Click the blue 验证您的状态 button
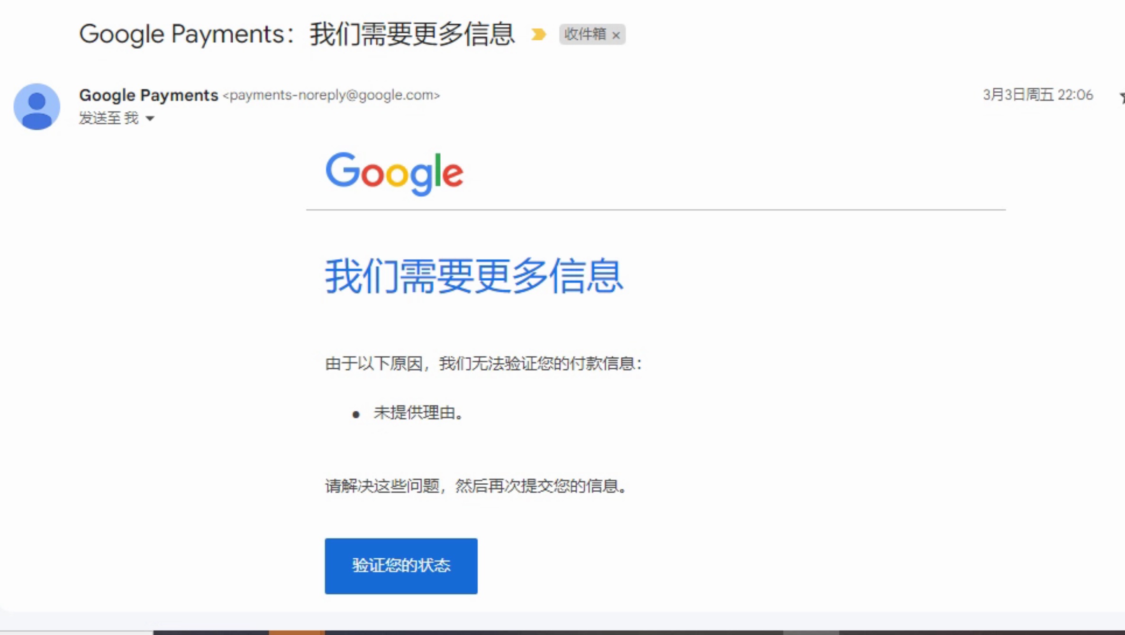Viewport: 1125px width, 635px height. point(401,566)
